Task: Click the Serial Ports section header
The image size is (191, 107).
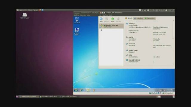Action: tap(133, 50)
